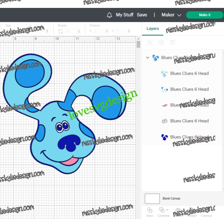Open the Maker machine dropdown
Viewport: 224px width, 219px height.
click(171, 15)
